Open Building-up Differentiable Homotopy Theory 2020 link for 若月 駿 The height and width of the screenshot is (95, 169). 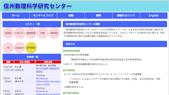(x=48, y=82)
